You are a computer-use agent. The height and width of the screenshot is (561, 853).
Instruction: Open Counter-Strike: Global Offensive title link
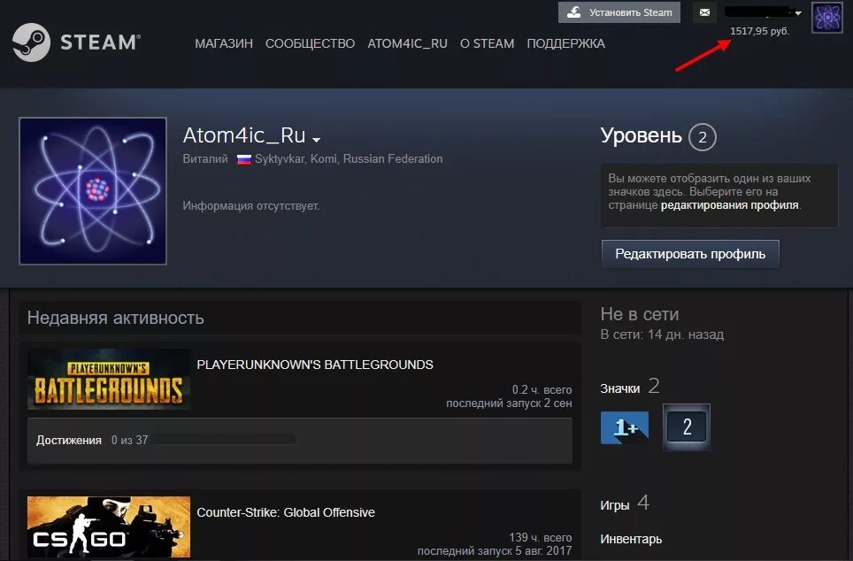click(x=286, y=512)
